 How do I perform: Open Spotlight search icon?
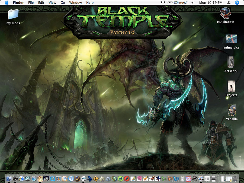(237, 3)
